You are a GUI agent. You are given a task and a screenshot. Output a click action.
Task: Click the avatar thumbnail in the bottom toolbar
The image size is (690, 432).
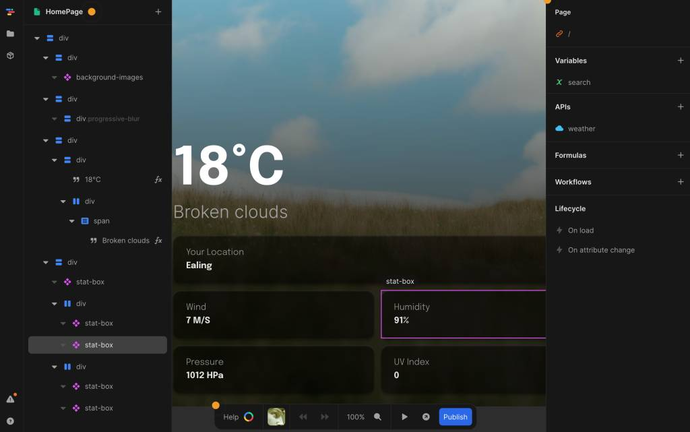[x=276, y=416]
